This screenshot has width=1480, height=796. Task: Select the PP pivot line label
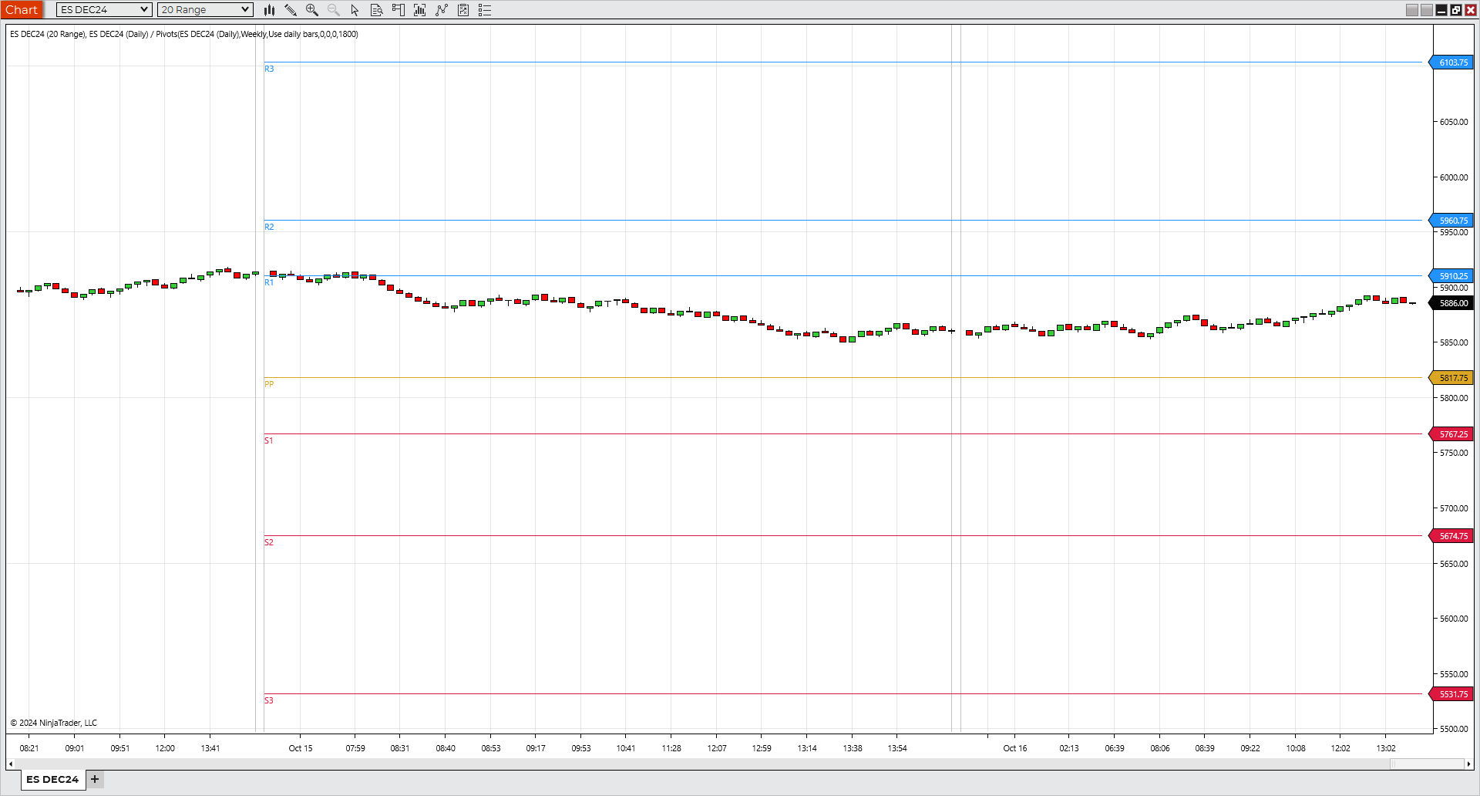point(269,384)
